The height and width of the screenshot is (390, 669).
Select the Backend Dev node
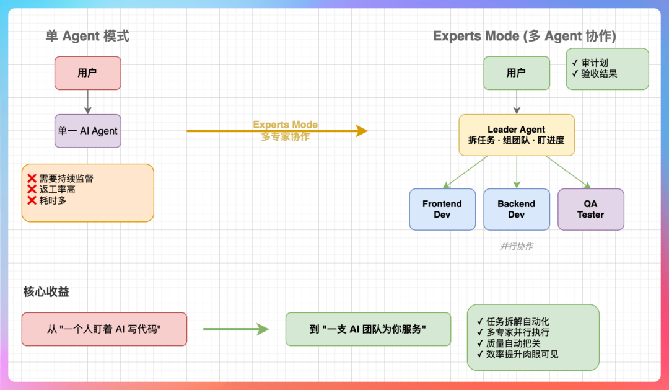click(x=516, y=209)
